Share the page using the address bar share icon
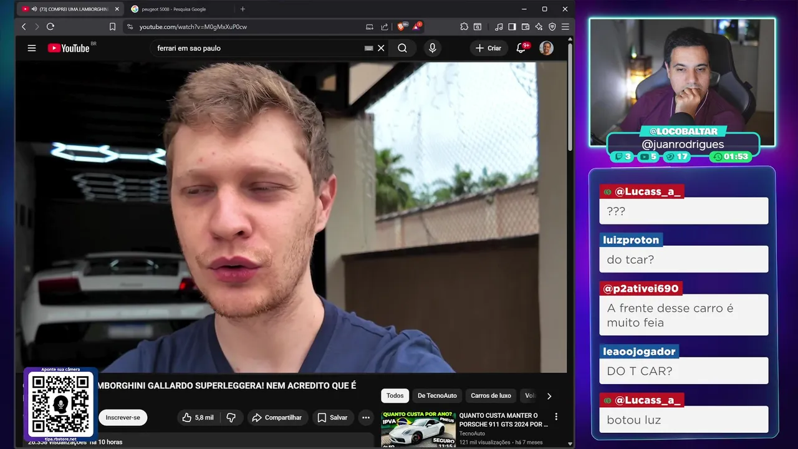This screenshot has height=449, width=798. (385, 27)
